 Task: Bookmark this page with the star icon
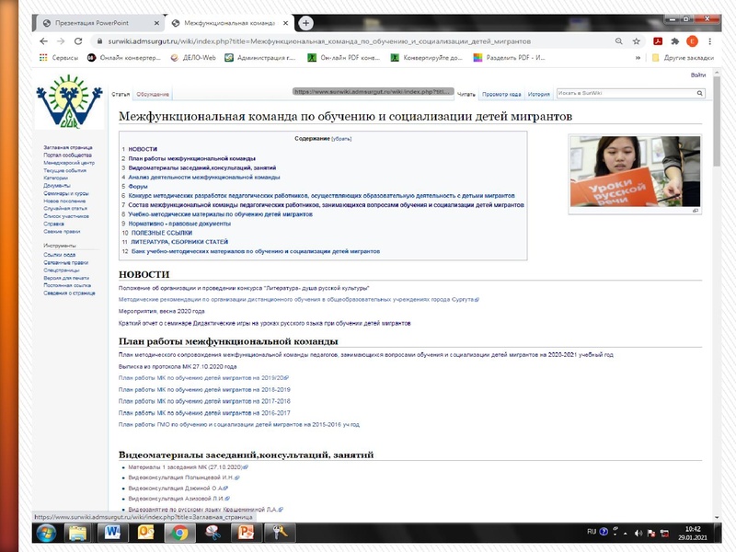(x=634, y=41)
